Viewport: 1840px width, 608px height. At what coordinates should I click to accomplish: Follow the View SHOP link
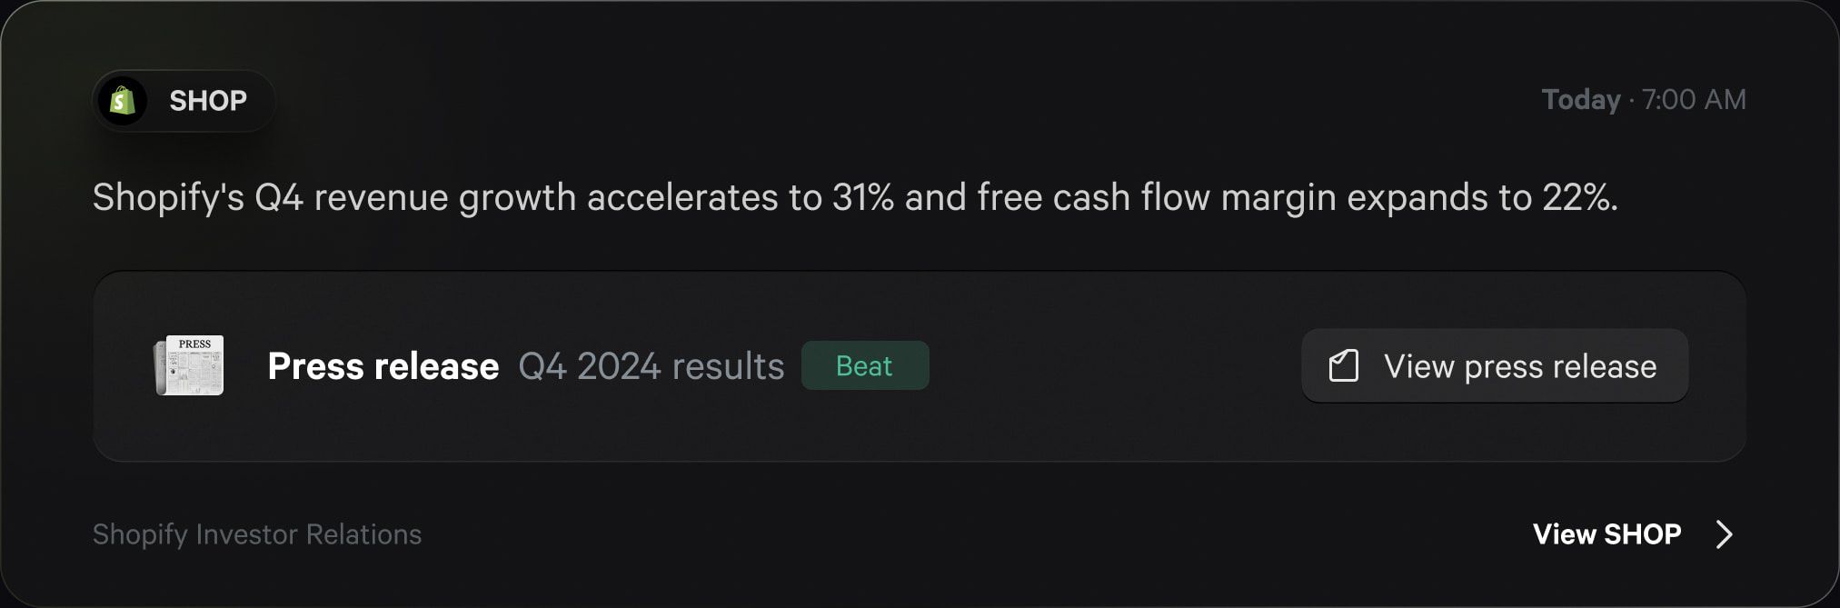click(x=1606, y=534)
